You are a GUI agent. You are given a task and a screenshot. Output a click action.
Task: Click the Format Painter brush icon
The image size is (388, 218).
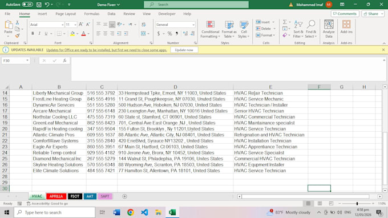[17, 35]
